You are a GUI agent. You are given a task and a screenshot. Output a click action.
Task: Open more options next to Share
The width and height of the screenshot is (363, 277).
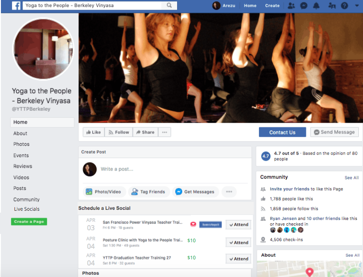coord(165,132)
